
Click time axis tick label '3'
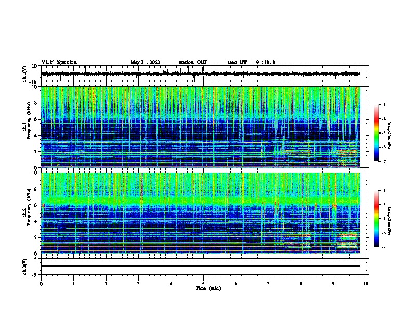[138, 284]
